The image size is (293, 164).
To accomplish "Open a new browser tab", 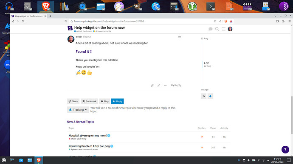I will click(x=50, y=16).
